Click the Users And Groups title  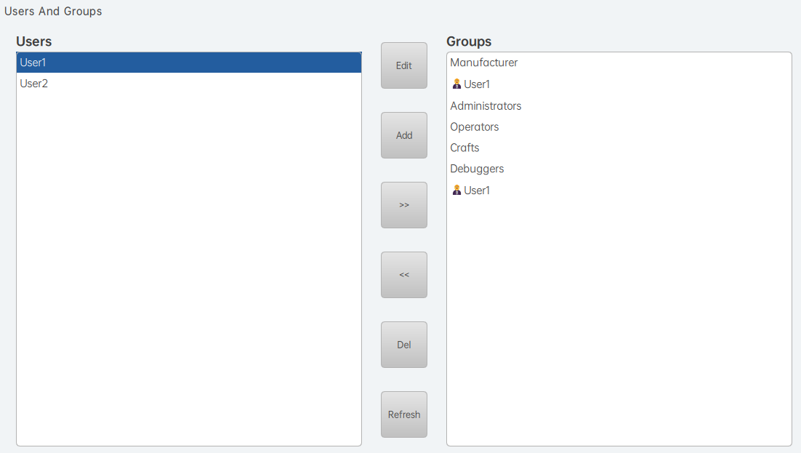[x=53, y=12]
